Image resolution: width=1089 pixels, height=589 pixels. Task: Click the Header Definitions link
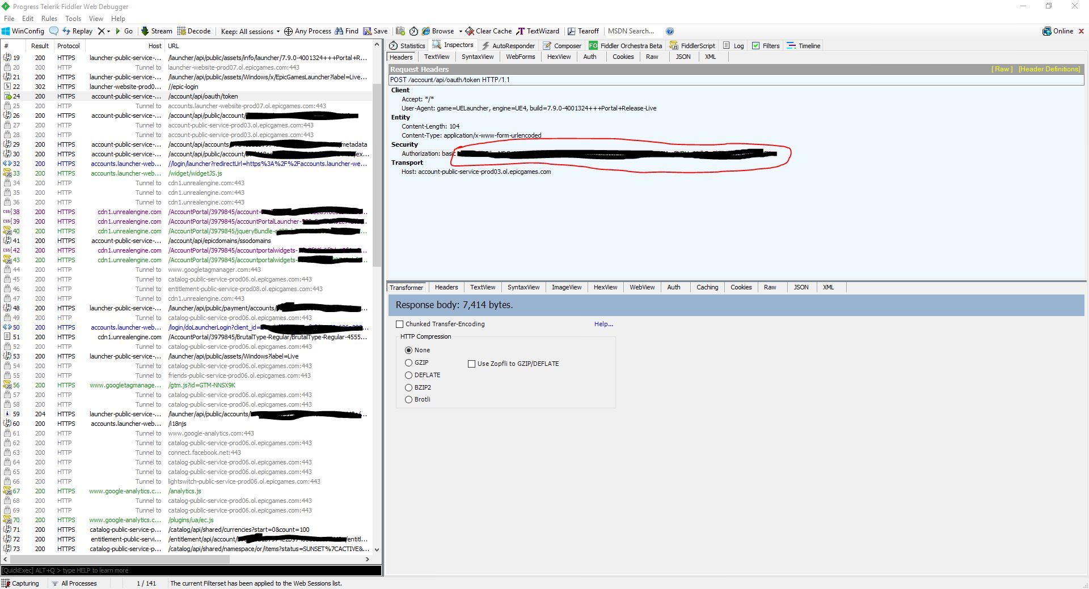coord(1049,69)
